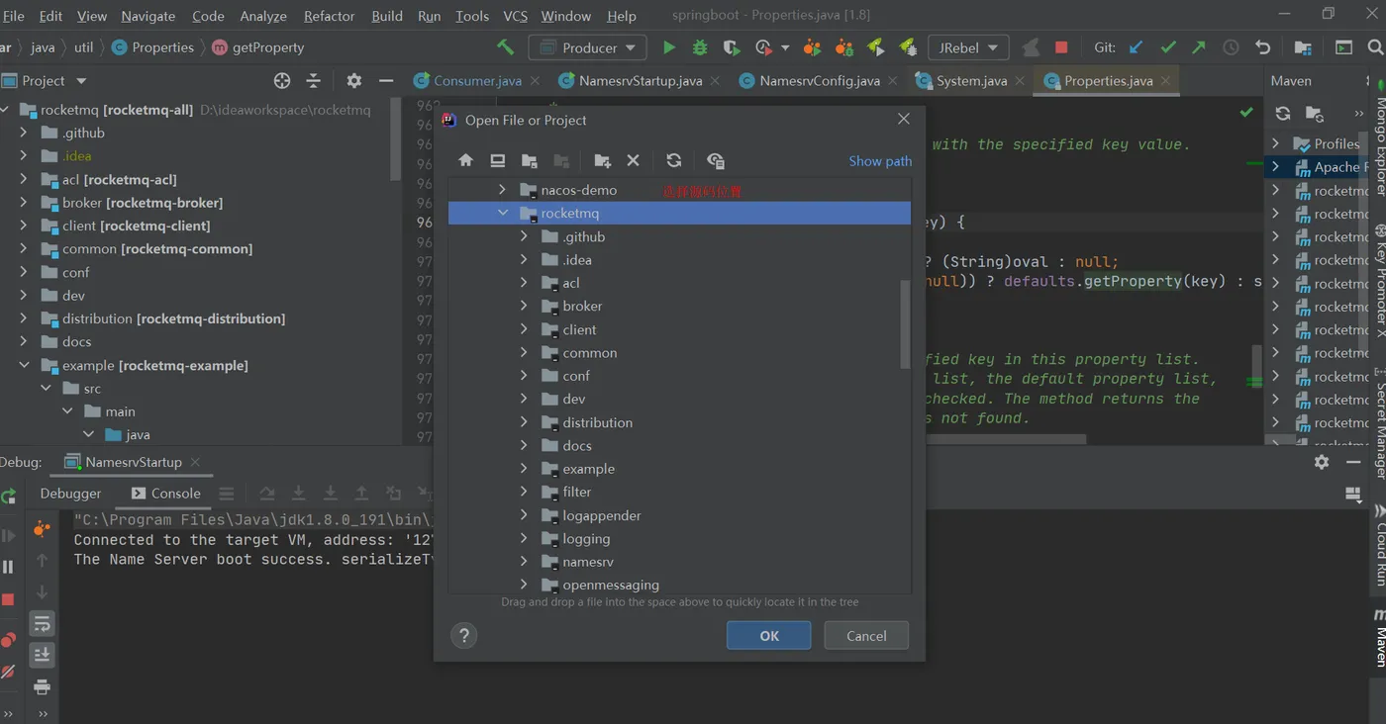Create new folder in Open dialog

coord(602,160)
